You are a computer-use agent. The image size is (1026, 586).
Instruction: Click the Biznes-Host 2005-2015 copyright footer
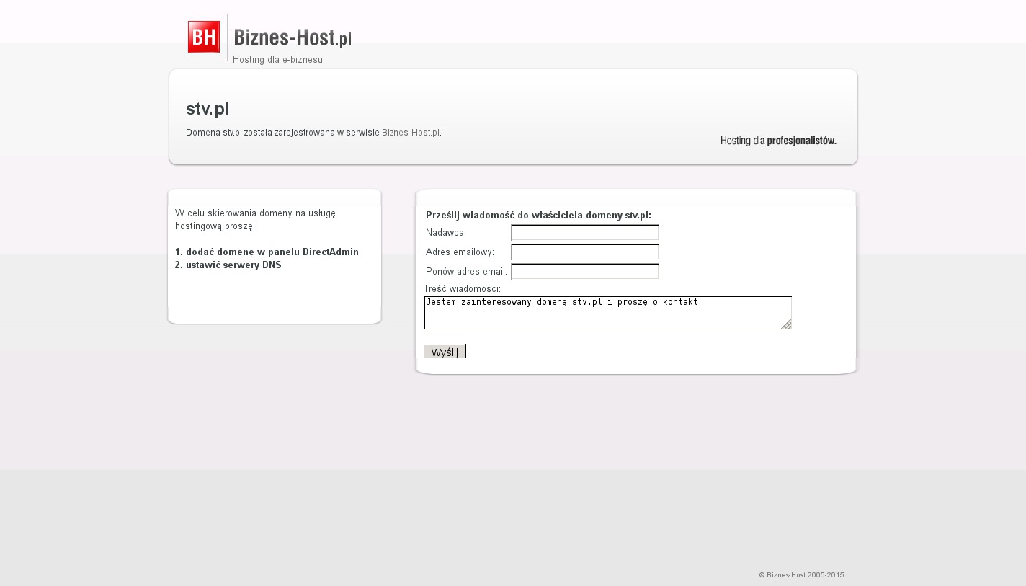801,575
